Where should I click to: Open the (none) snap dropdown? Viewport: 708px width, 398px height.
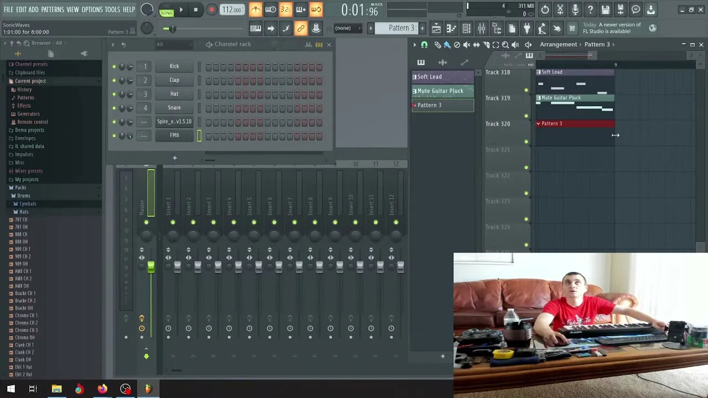coord(348,28)
